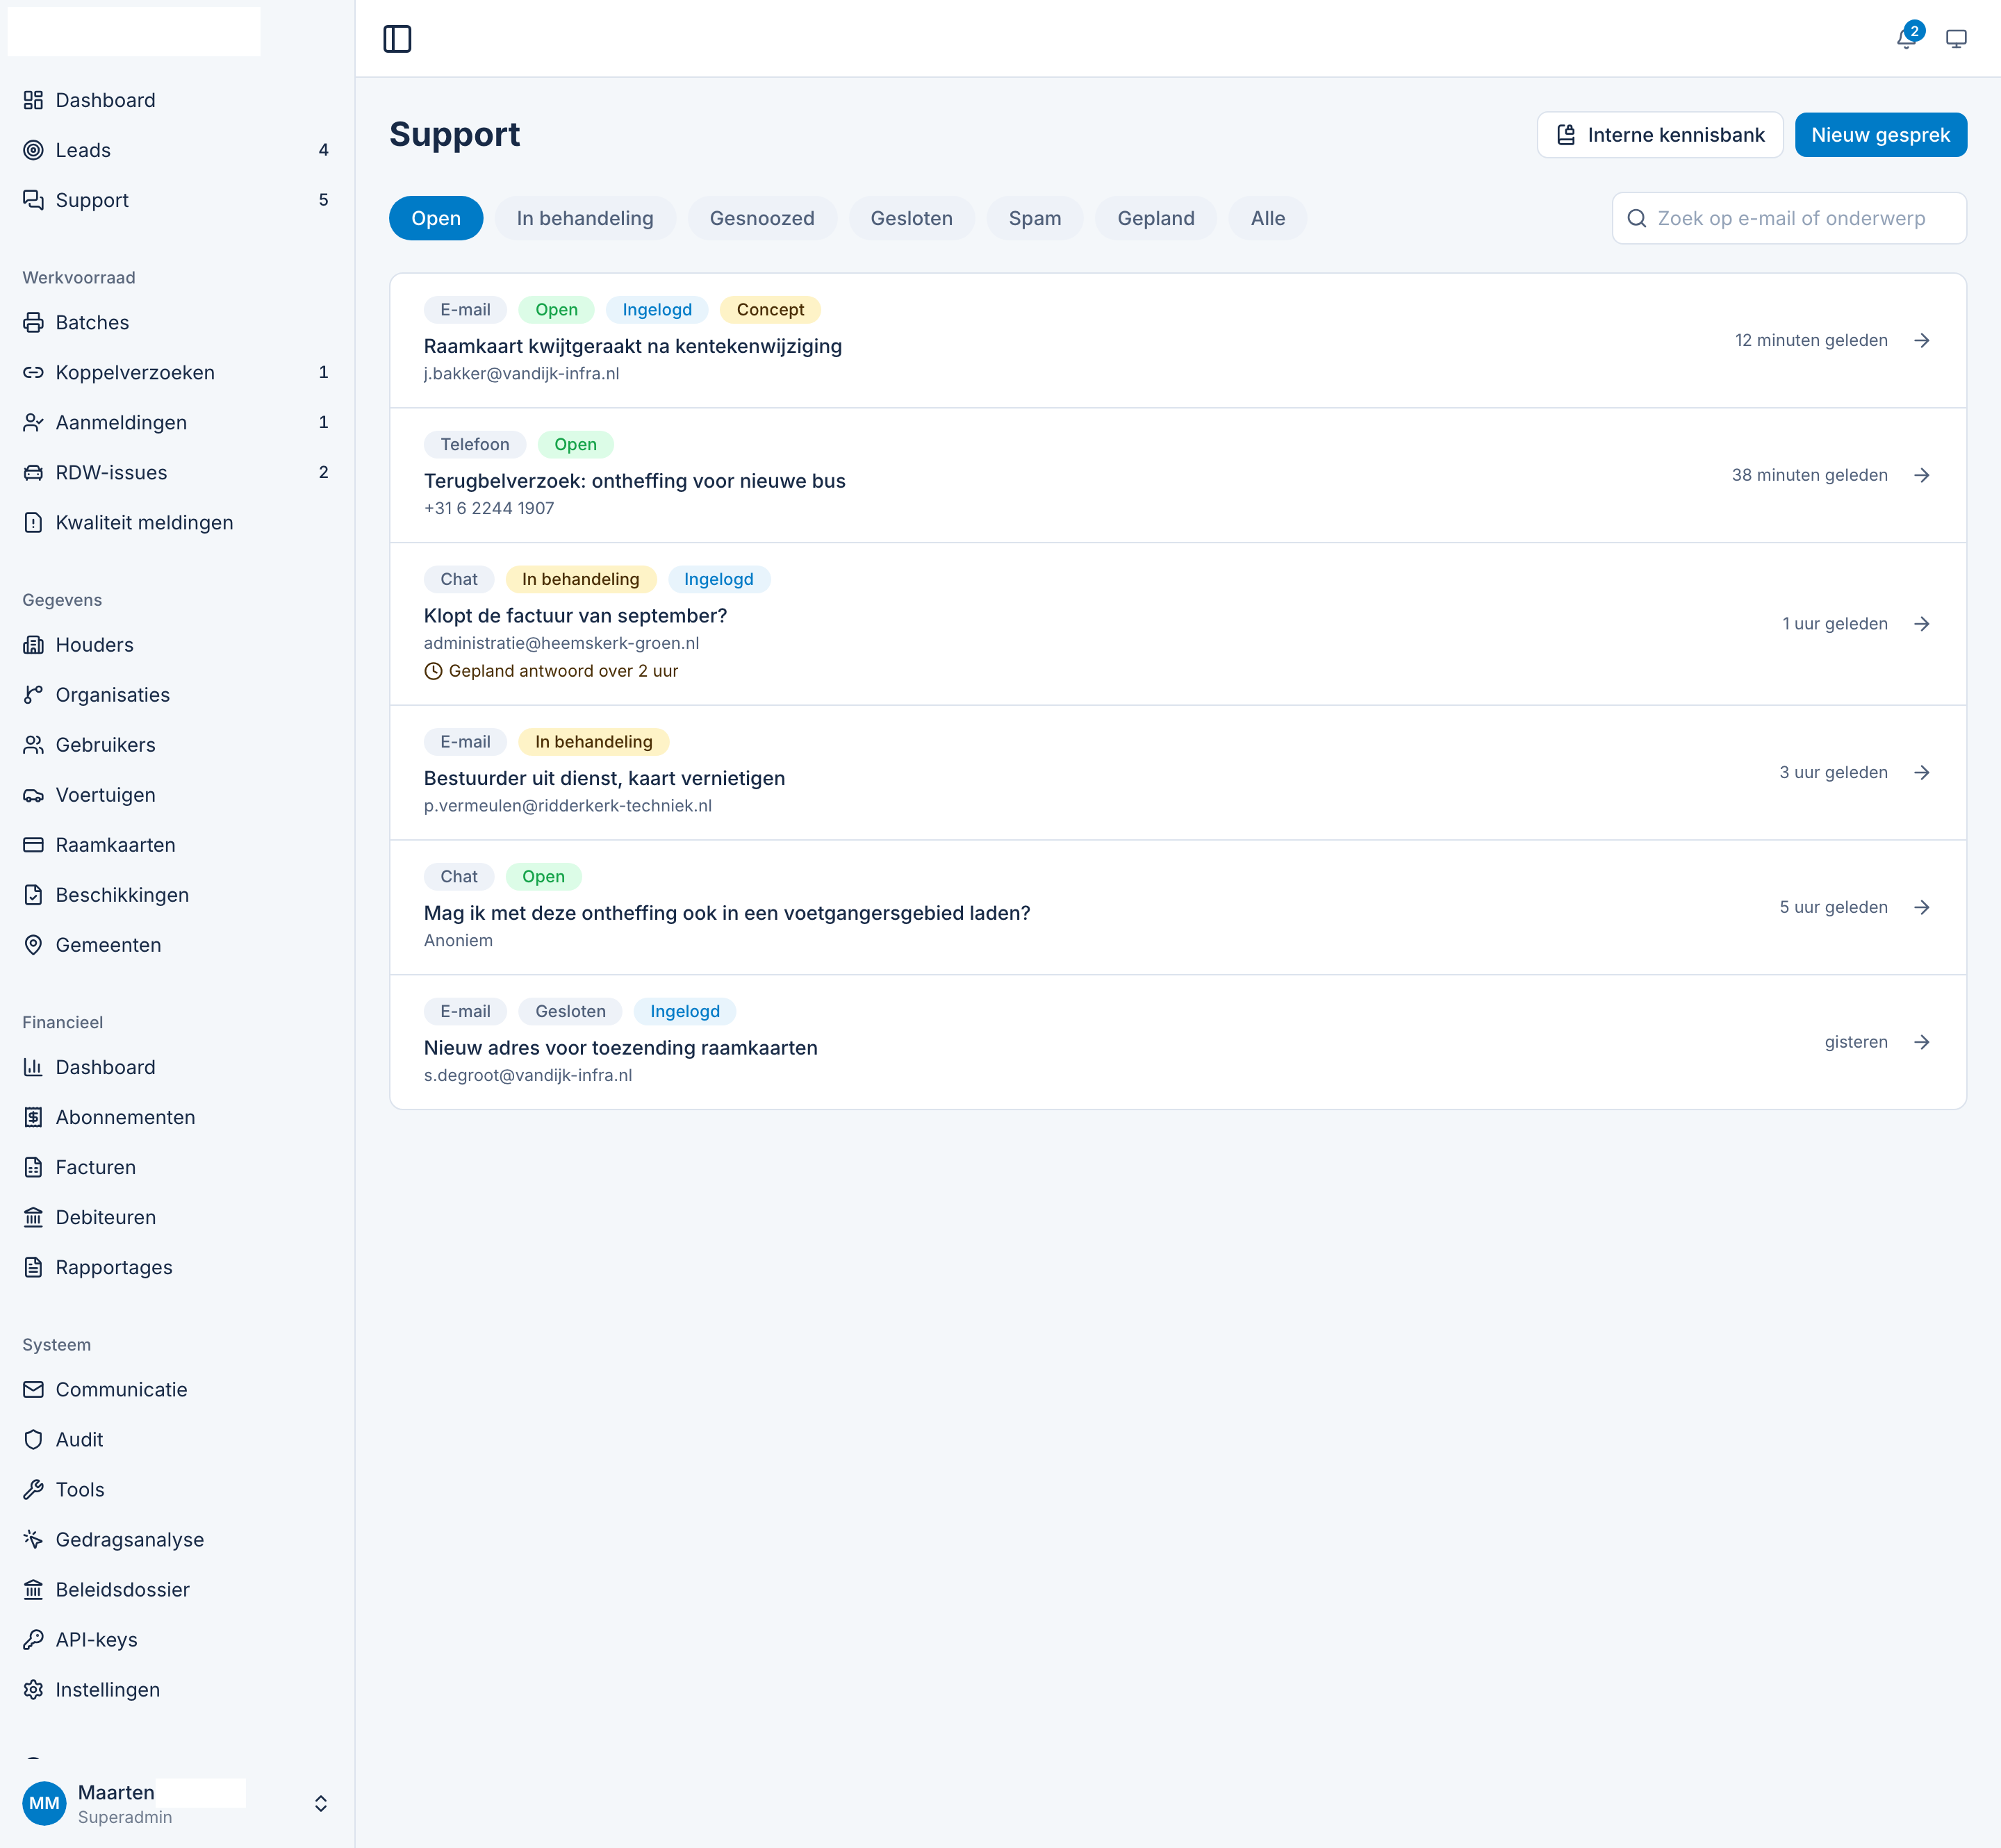The height and width of the screenshot is (1848, 2001).
Task: Open arrow for Raamkaart kwijtgeraakt conversation
Action: (x=1922, y=340)
